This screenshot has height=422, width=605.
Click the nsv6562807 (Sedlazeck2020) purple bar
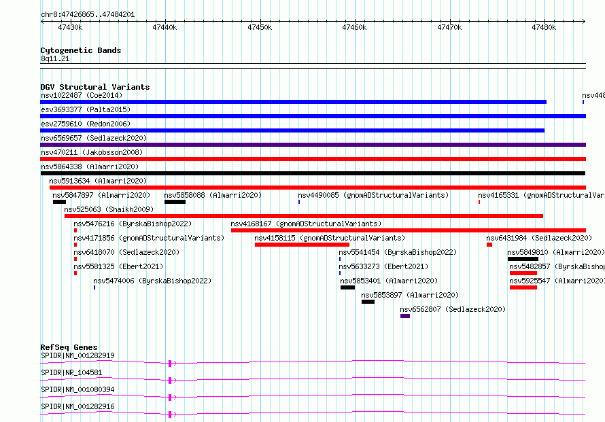coord(405,316)
